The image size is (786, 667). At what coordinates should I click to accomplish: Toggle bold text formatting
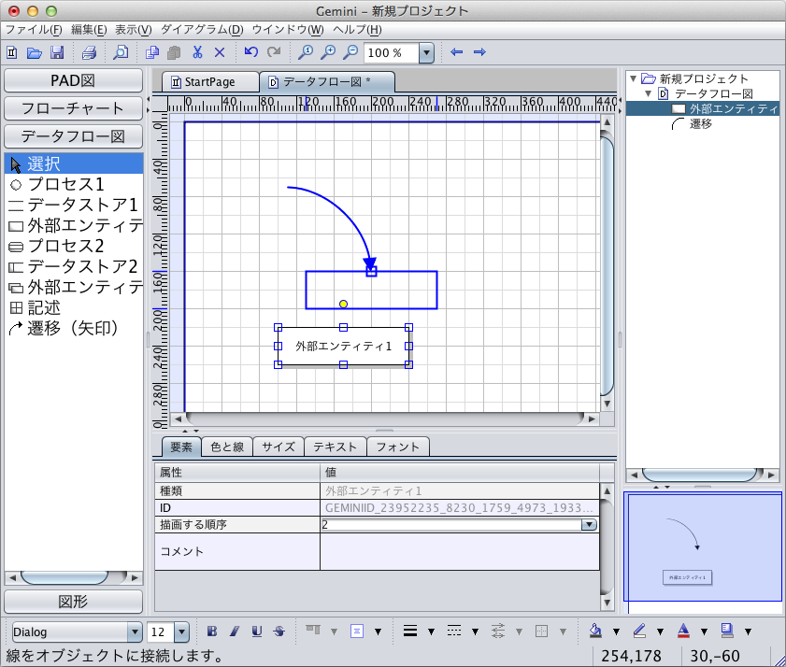(212, 632)
